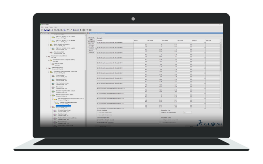
Task: Click the grey circle stop icon
Action: tap(84, 30)
